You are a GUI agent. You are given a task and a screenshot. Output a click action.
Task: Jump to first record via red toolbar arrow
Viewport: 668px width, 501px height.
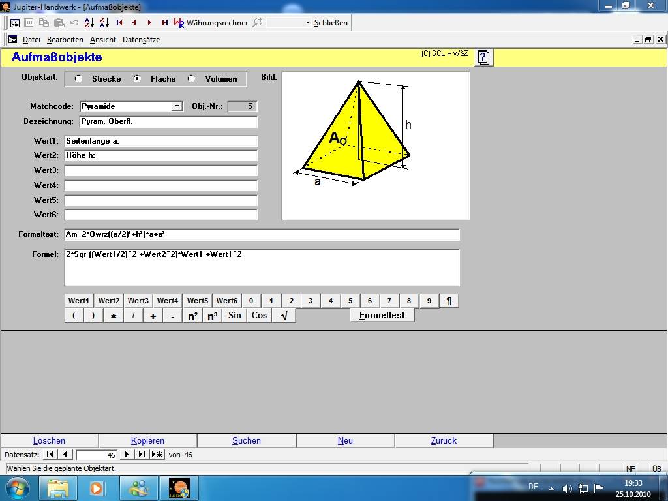click(119, 22)
